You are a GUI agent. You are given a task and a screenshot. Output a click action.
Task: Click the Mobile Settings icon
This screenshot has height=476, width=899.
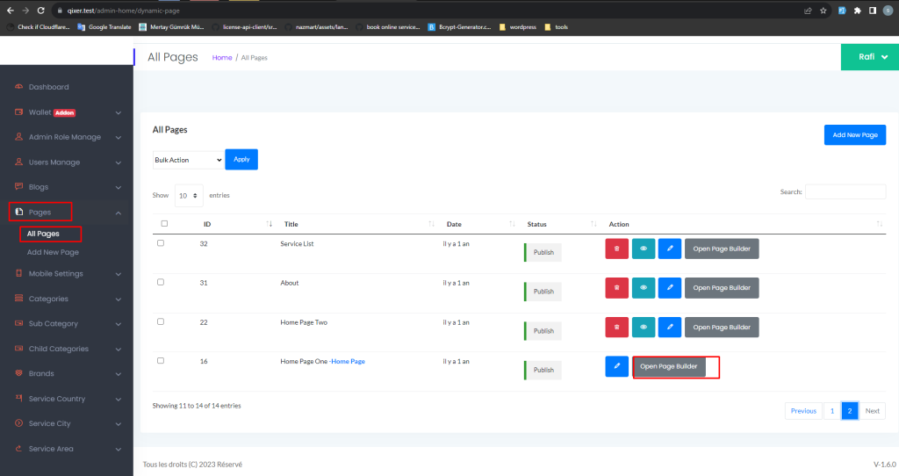(19, 273)
